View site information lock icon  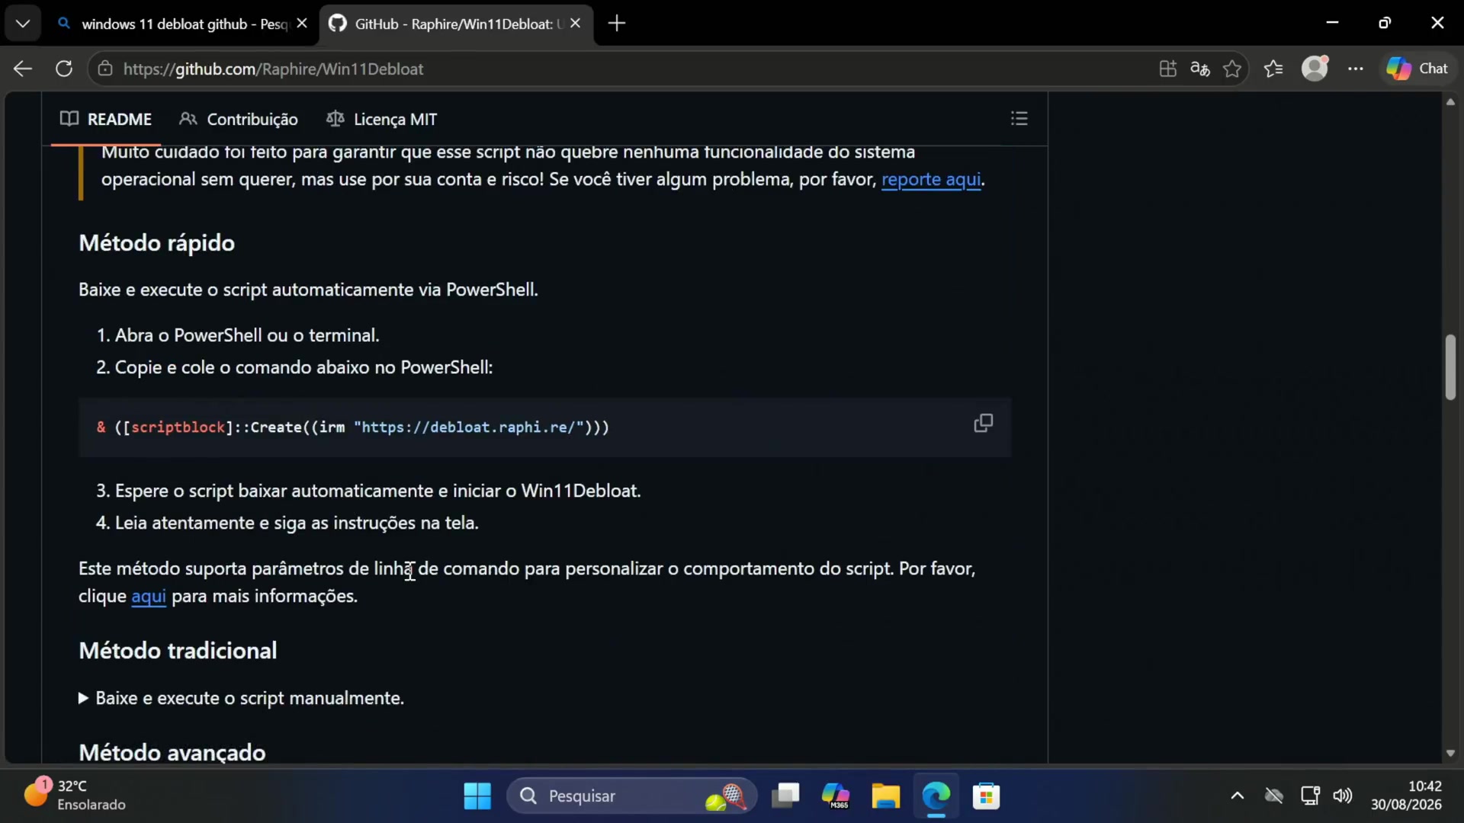[105, 69]
